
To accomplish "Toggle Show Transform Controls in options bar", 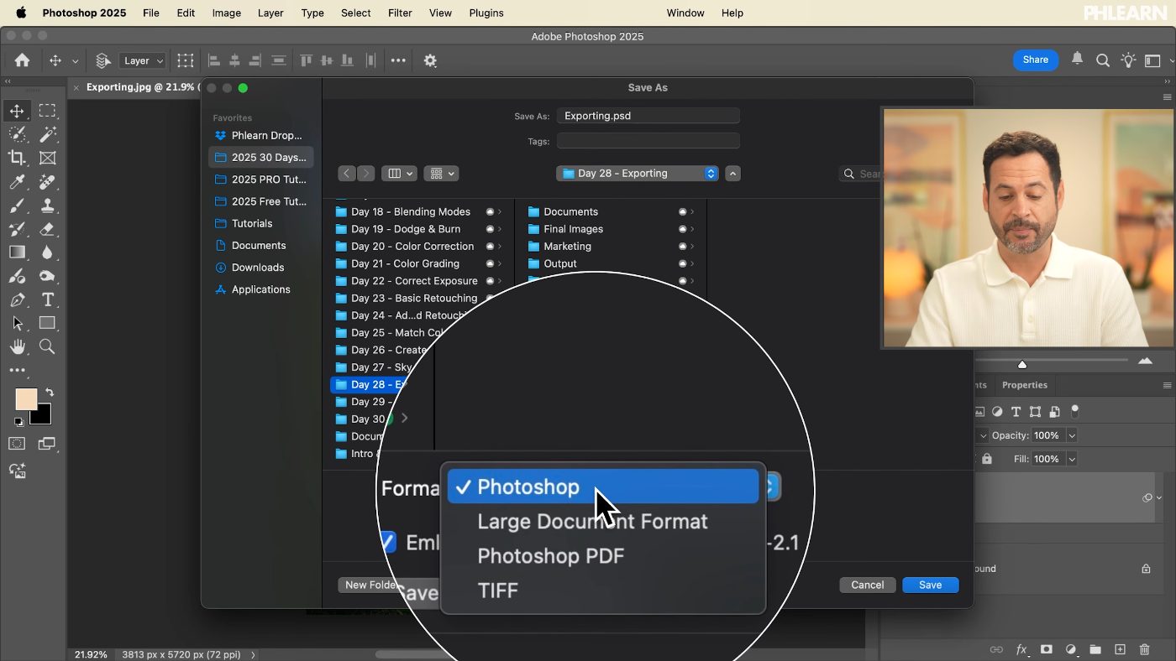I will point(186,60).
